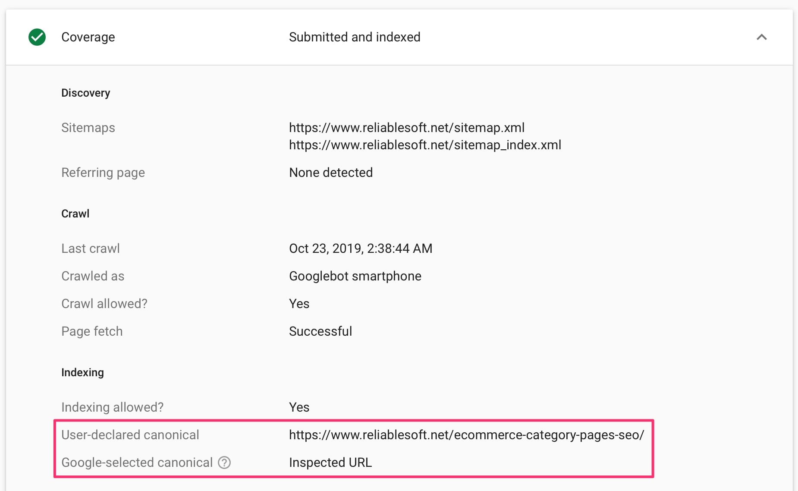Click the Coverage heading label
The height and width of the screenshot is (491, 798).
pos(88,37)
